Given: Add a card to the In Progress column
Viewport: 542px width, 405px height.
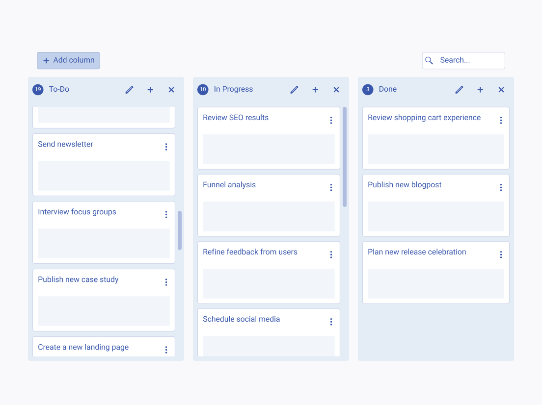Looking at the screenshot, I should [x=315, y=90].
